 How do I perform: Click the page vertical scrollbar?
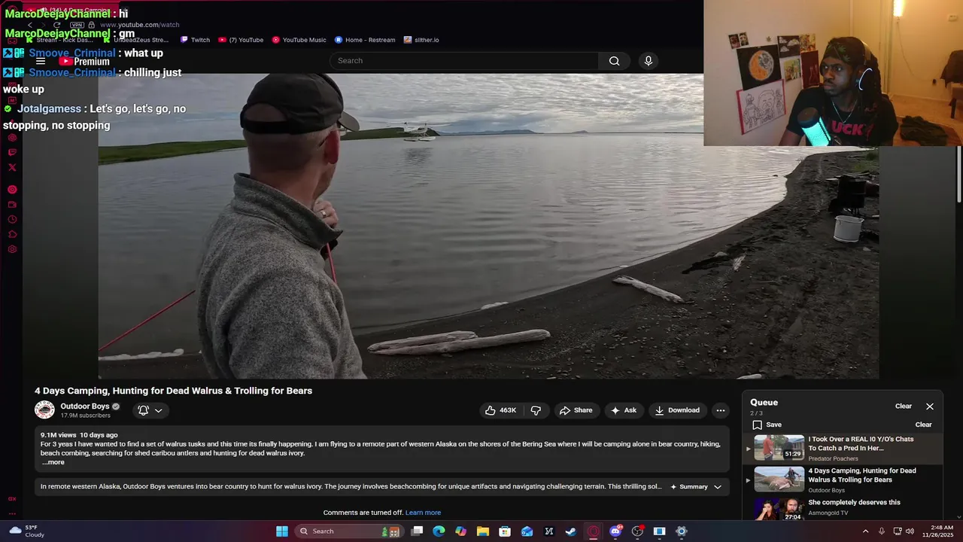pos(958,175)
